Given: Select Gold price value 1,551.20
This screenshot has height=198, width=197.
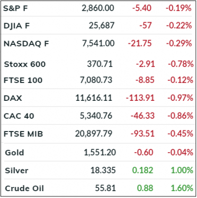Looking at the screenshot, I should coord(100,153).
